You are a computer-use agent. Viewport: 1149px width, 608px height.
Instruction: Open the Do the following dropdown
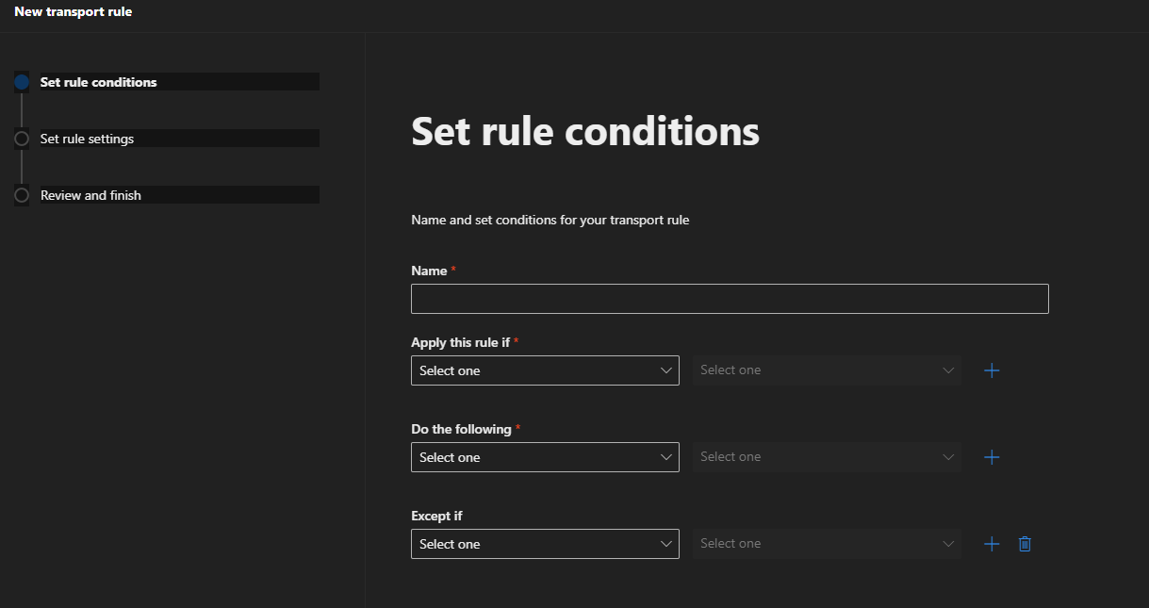(x=545, y=457)
